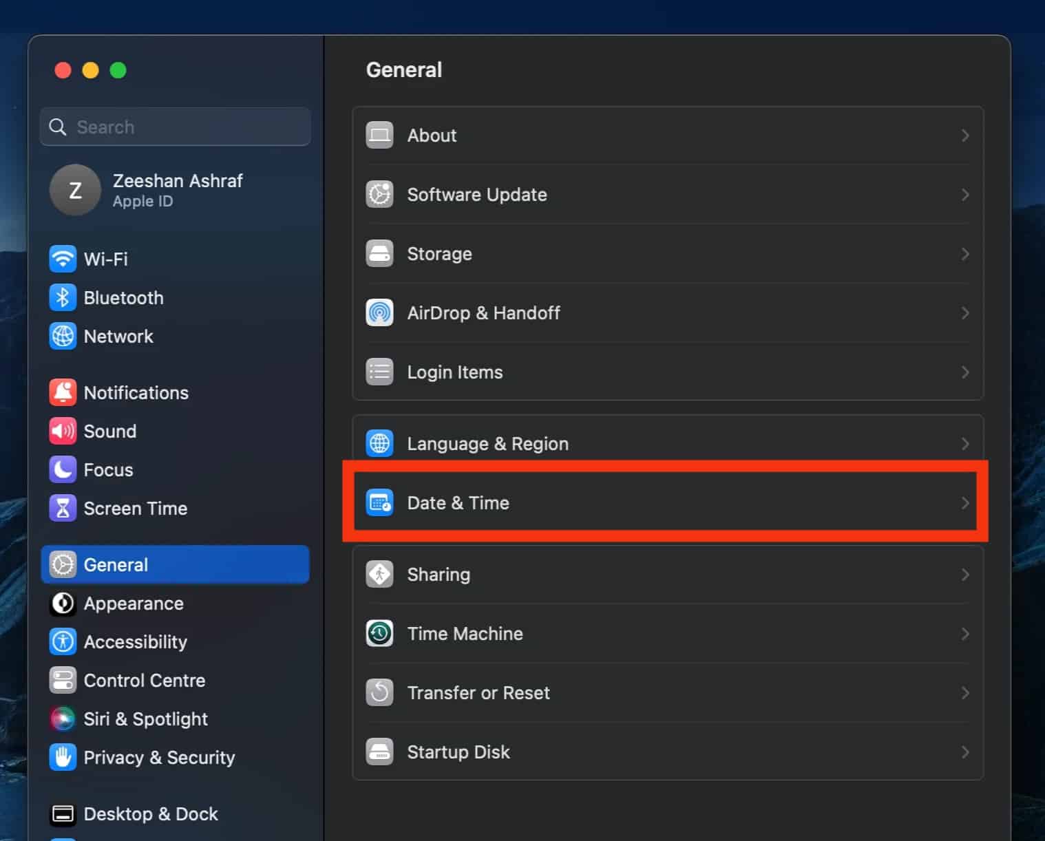Open the Date & Time text label
Screen dimensions: 1045x841
[x=458, y=503]
